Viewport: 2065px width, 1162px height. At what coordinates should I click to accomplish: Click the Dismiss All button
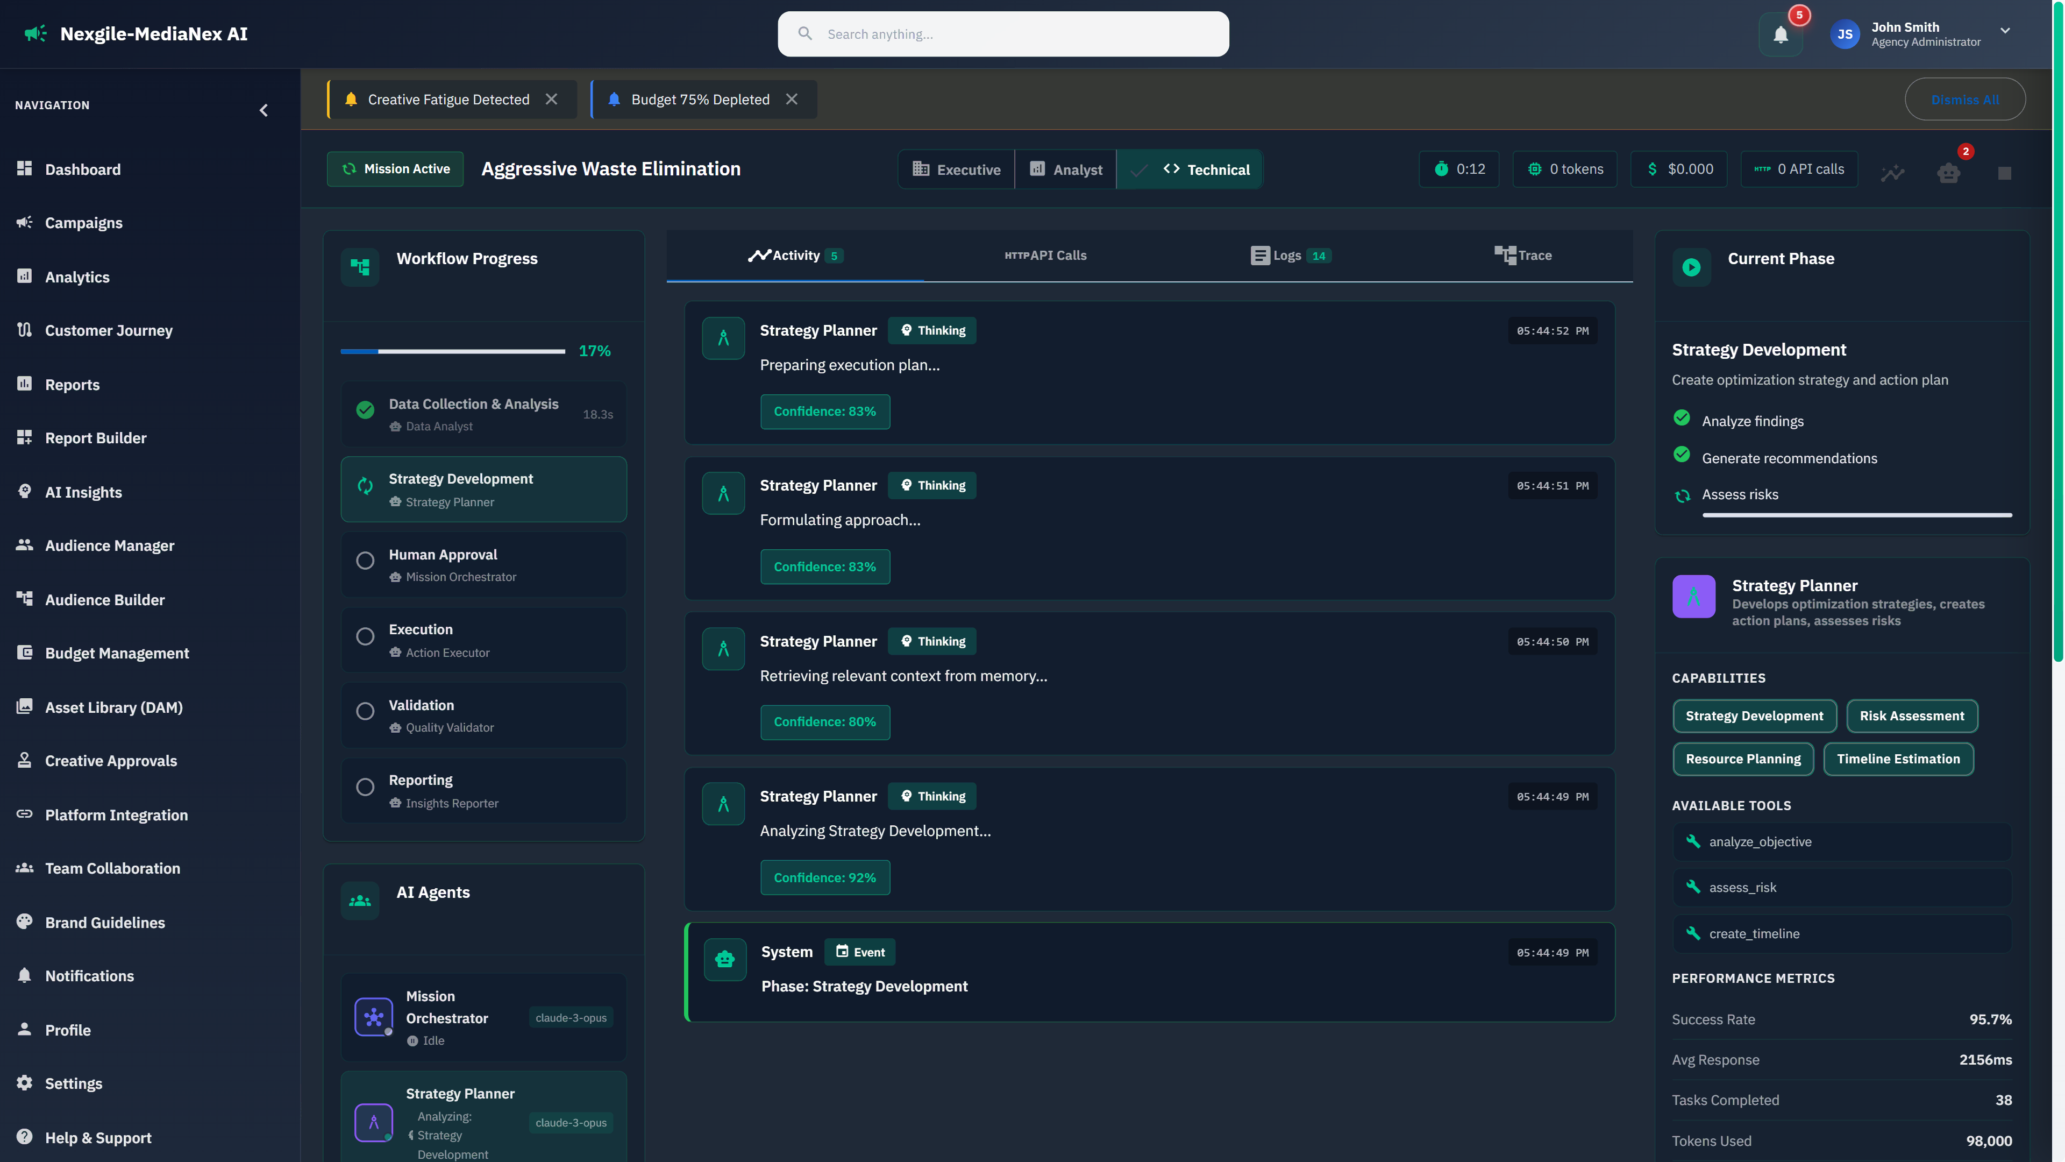1966,98
